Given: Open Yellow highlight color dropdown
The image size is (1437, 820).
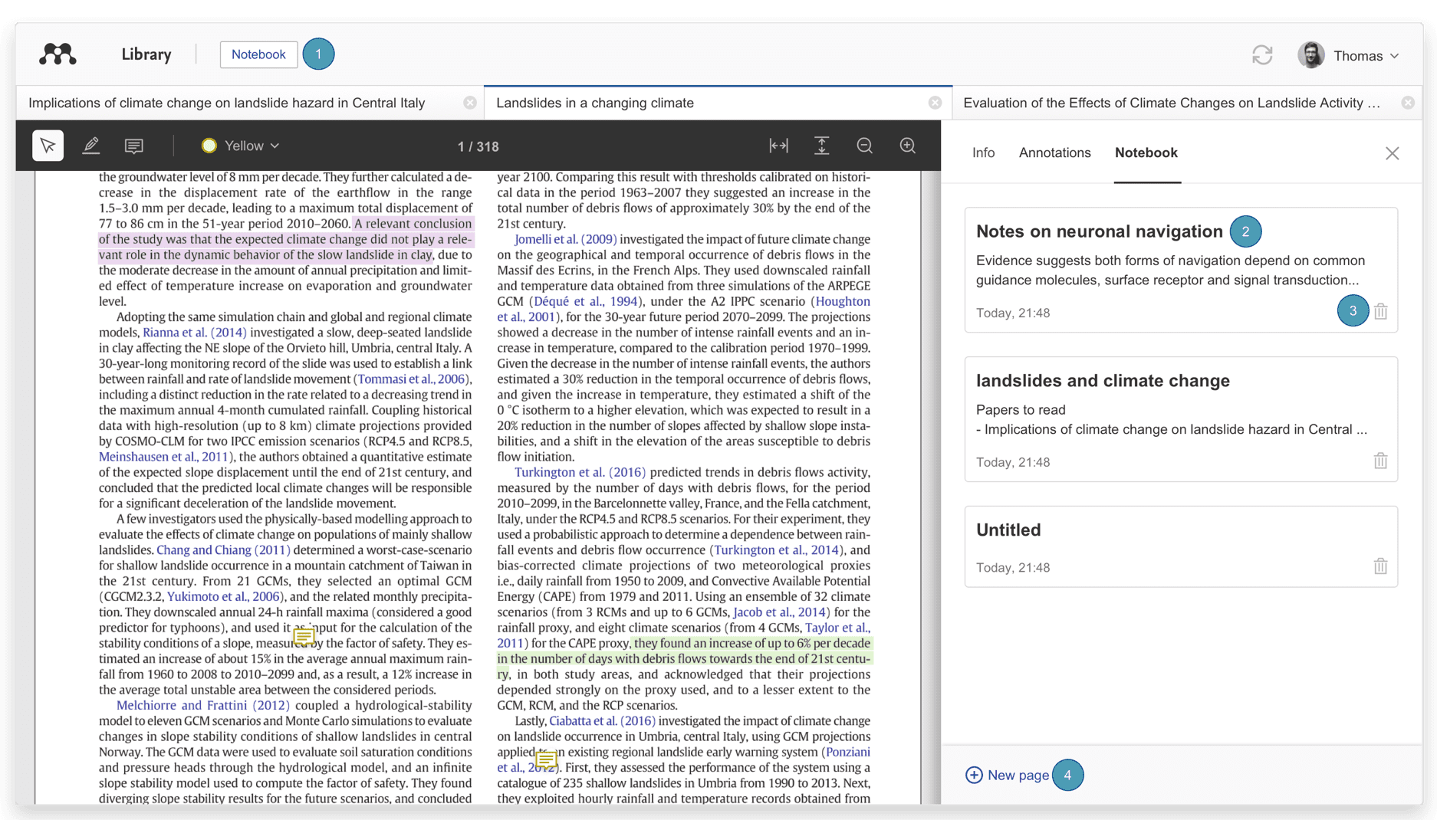Looking at the screenshot, I should click(241, 146).
